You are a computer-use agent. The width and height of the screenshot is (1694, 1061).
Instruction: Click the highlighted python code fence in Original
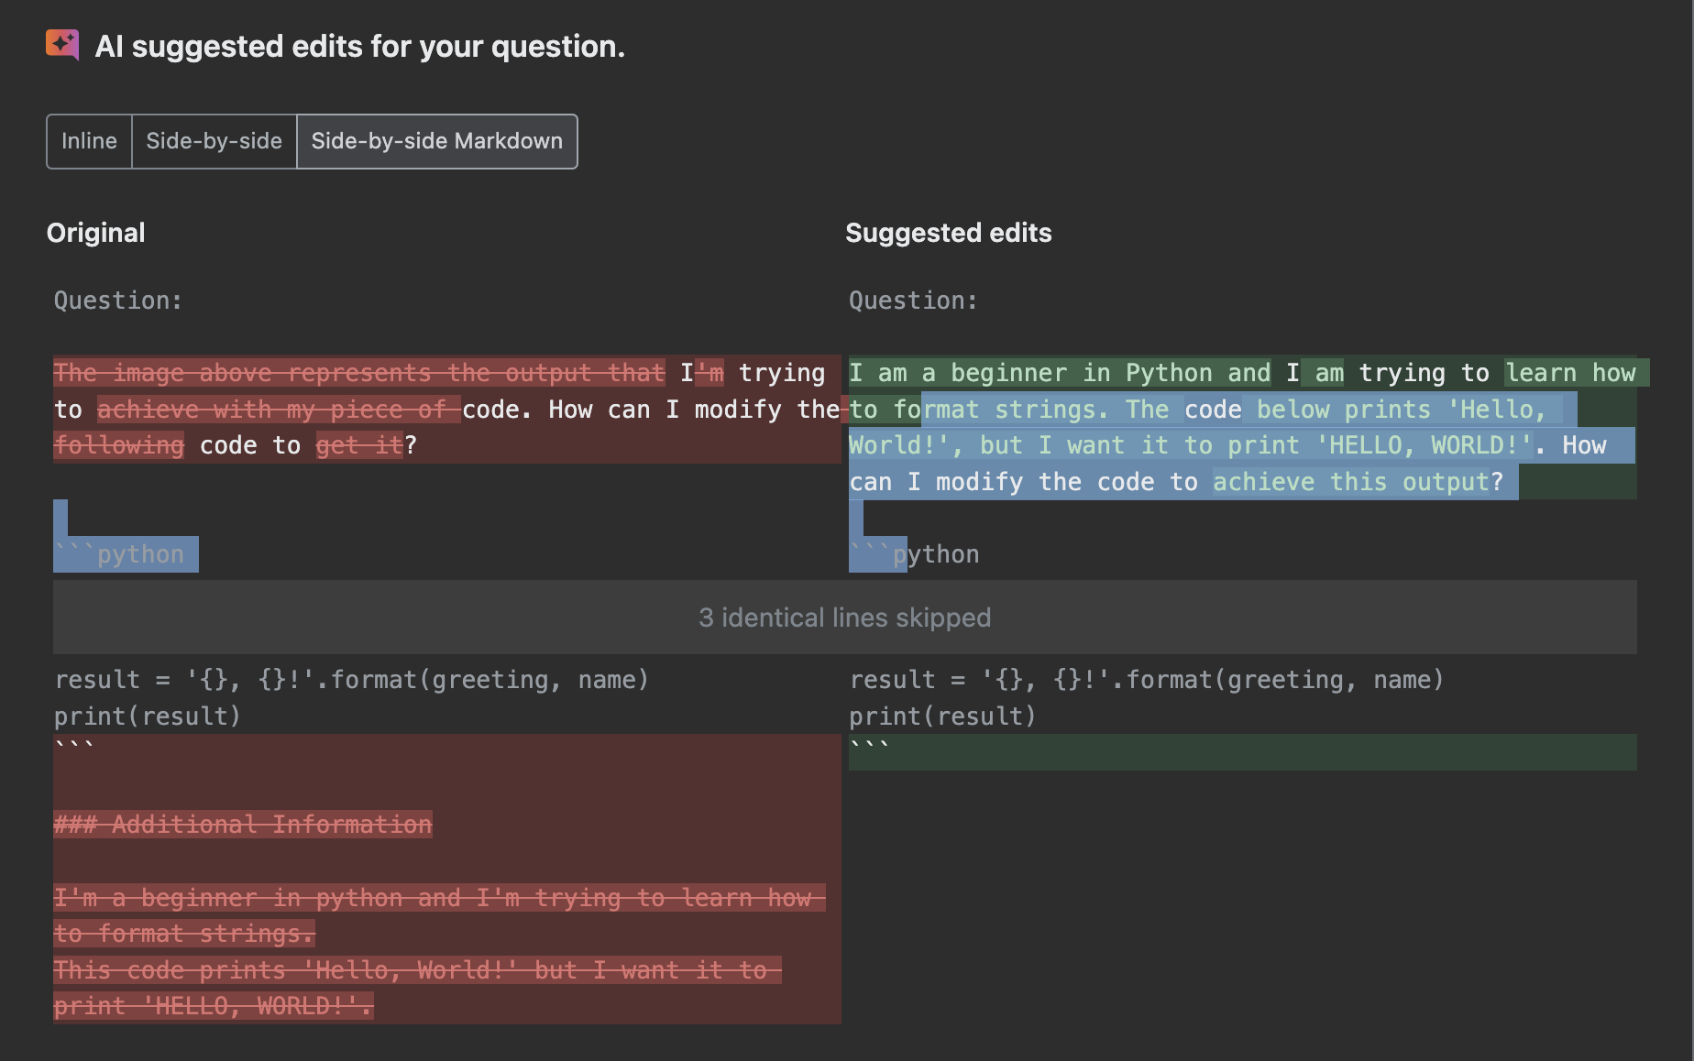126,554
